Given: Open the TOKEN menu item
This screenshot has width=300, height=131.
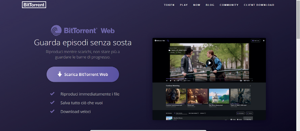Looking at the screenshot, I should click(x=169, y=5).
